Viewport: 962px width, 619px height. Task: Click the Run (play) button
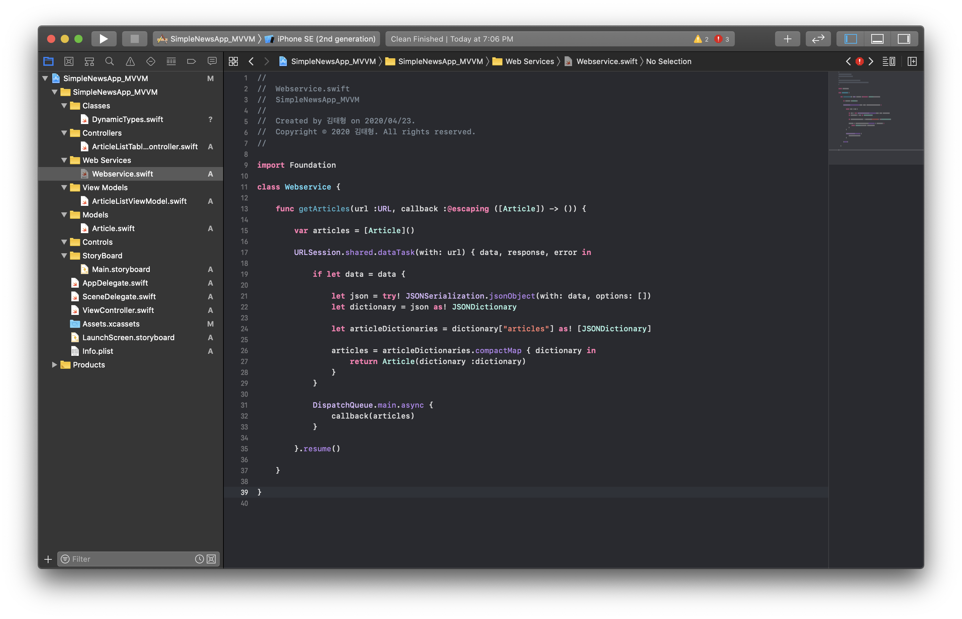[103, 39]
